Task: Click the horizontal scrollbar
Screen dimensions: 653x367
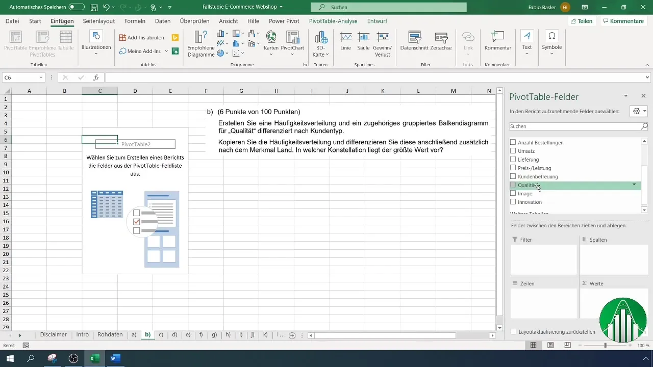Action: [385, 335]
